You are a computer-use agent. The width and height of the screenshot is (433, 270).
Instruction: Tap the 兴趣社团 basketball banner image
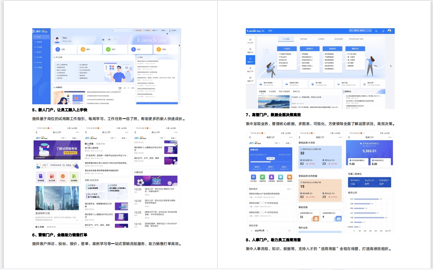coord(156,181)
